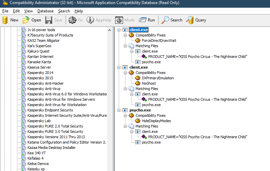
Task: Open the Edit menu
Action: [16, 11]
